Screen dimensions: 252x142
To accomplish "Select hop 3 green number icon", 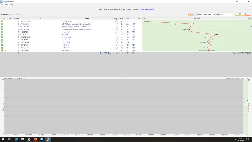I will click(2, 27).
